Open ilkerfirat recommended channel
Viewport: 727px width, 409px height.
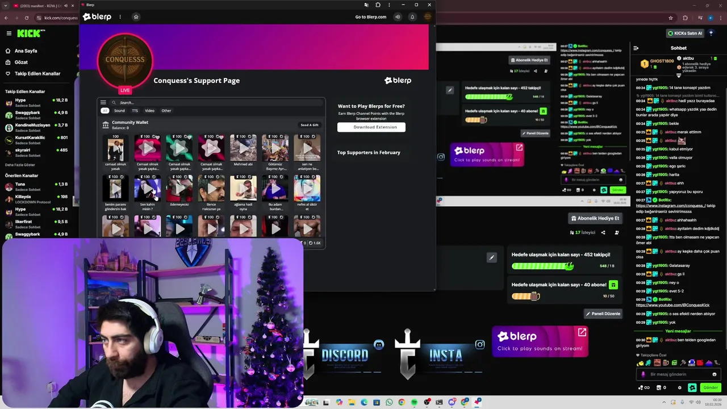click(x=37, y=224)
